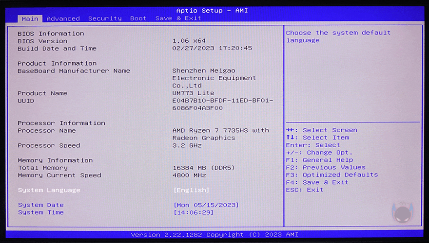
Task: Switch to the Main tab
Action: 30,18
